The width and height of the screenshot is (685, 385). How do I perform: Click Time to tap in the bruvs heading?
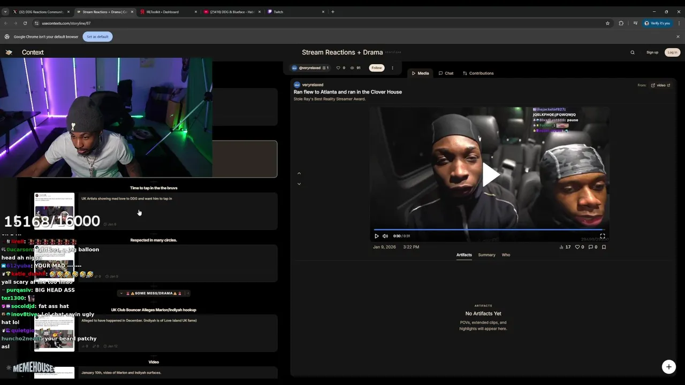coord(154,188)
